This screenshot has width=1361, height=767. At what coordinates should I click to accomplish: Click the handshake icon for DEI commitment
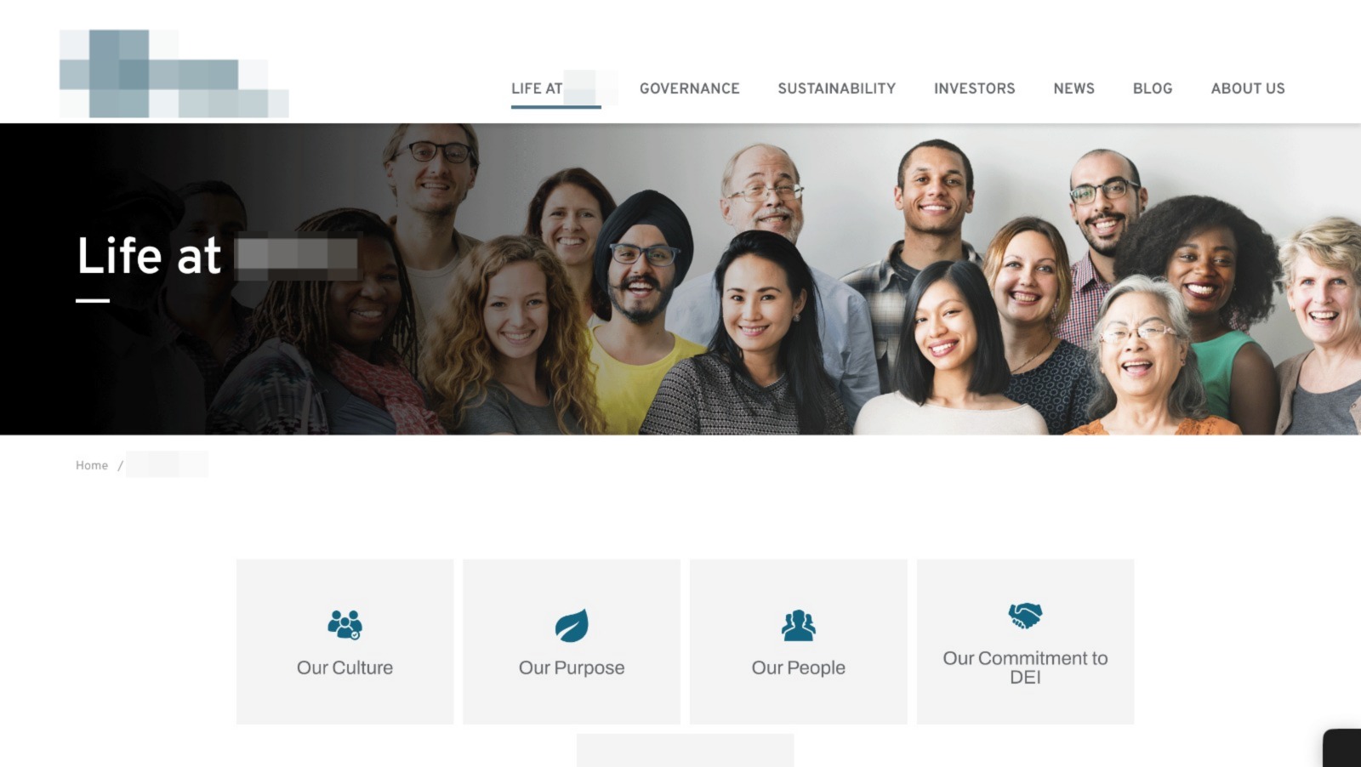pos(1025,615)
